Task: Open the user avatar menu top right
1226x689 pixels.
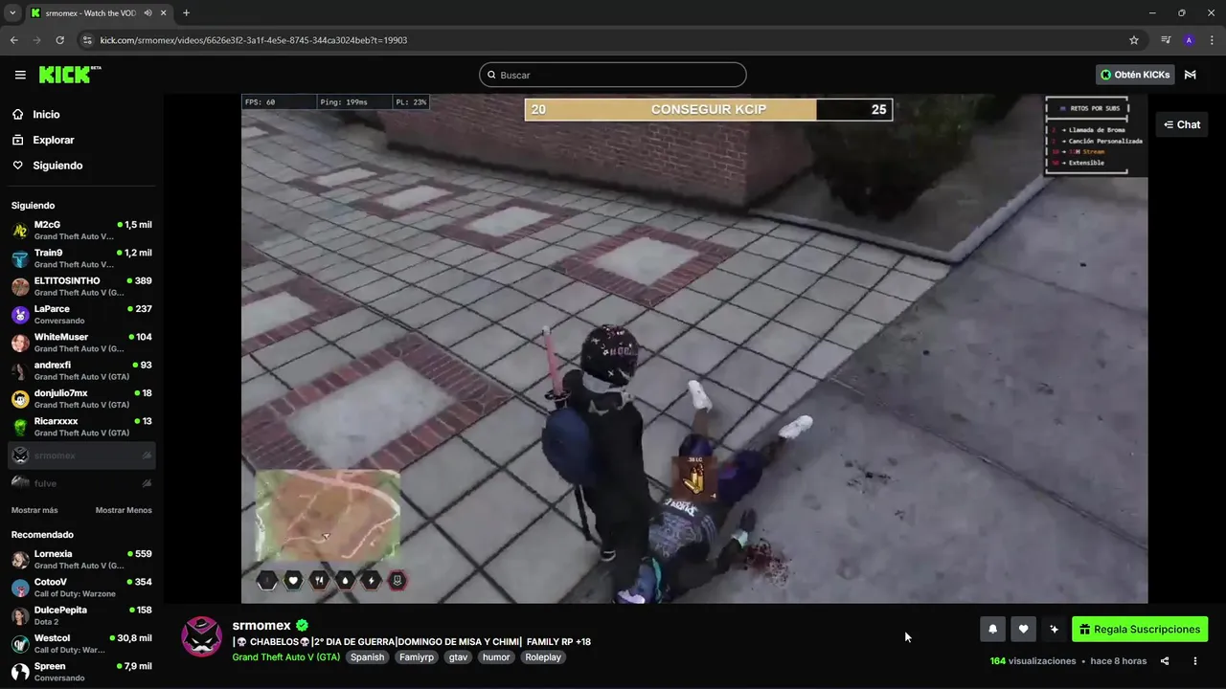Action: coord(1191,75)
